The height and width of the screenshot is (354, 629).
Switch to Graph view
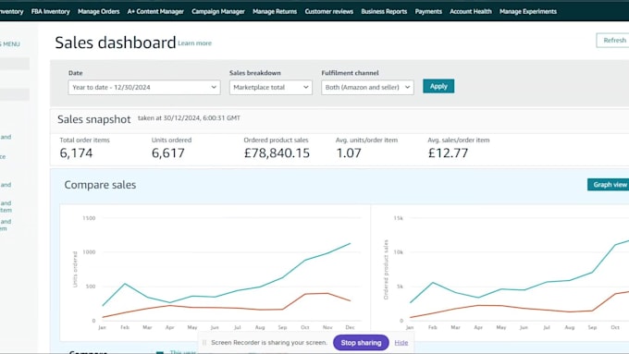(x=609, y=185)
